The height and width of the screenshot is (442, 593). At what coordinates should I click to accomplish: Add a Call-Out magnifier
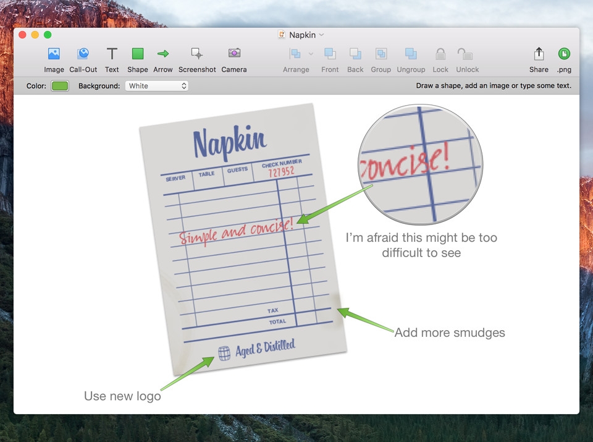(x=83, y=54)
